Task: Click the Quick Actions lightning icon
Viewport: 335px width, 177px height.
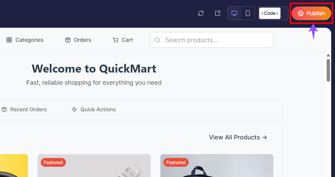Action: pos(74,109)
